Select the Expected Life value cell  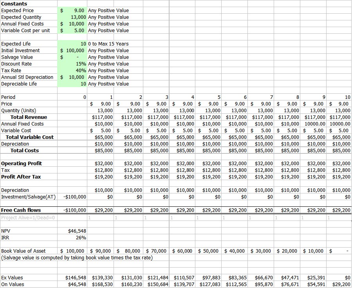[72, 44]
